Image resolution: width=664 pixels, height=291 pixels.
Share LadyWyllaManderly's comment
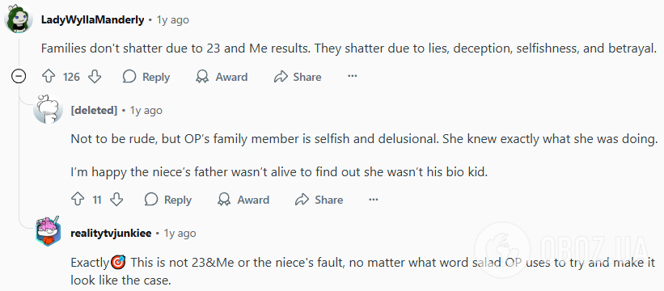click(298, 77)
